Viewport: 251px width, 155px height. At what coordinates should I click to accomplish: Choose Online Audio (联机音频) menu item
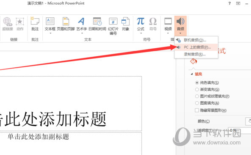[x=196, y=40]
